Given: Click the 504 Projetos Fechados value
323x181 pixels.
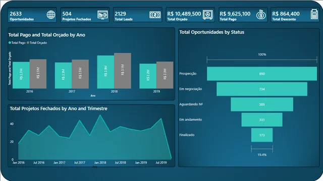Looking at the screenshot, I should pyautogui.click(x=67, y=14).
